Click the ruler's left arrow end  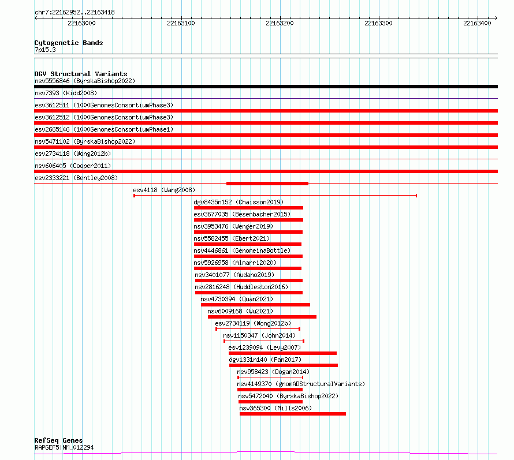pos(36,18)
